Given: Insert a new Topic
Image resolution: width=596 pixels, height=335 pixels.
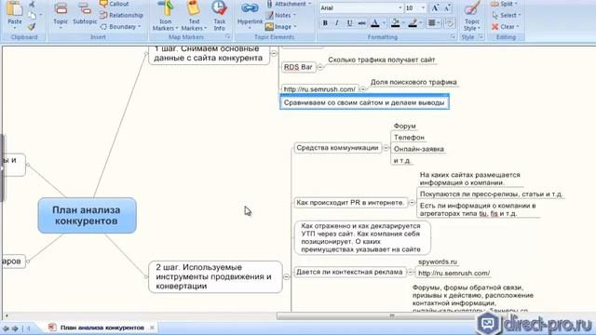Looking at the screenshot, I should 61,14.
